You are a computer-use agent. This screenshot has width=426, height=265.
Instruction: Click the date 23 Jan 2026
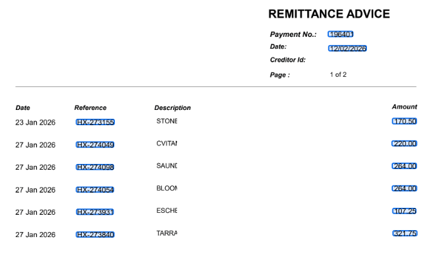[x=35, y=122]
